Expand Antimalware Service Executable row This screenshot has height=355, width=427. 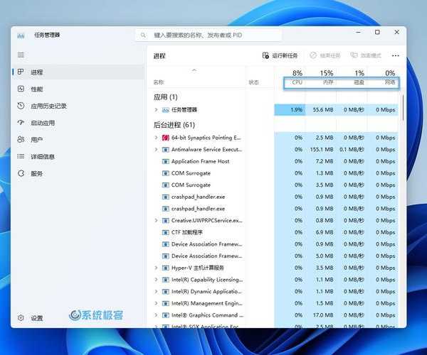(x=156, y=149)
